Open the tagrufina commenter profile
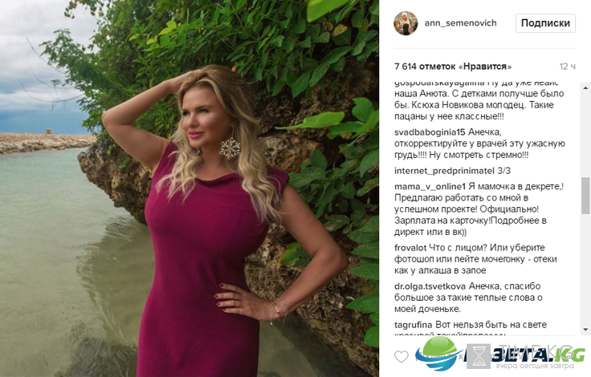This screenshot has width=591, height=377. click(413, 325)
